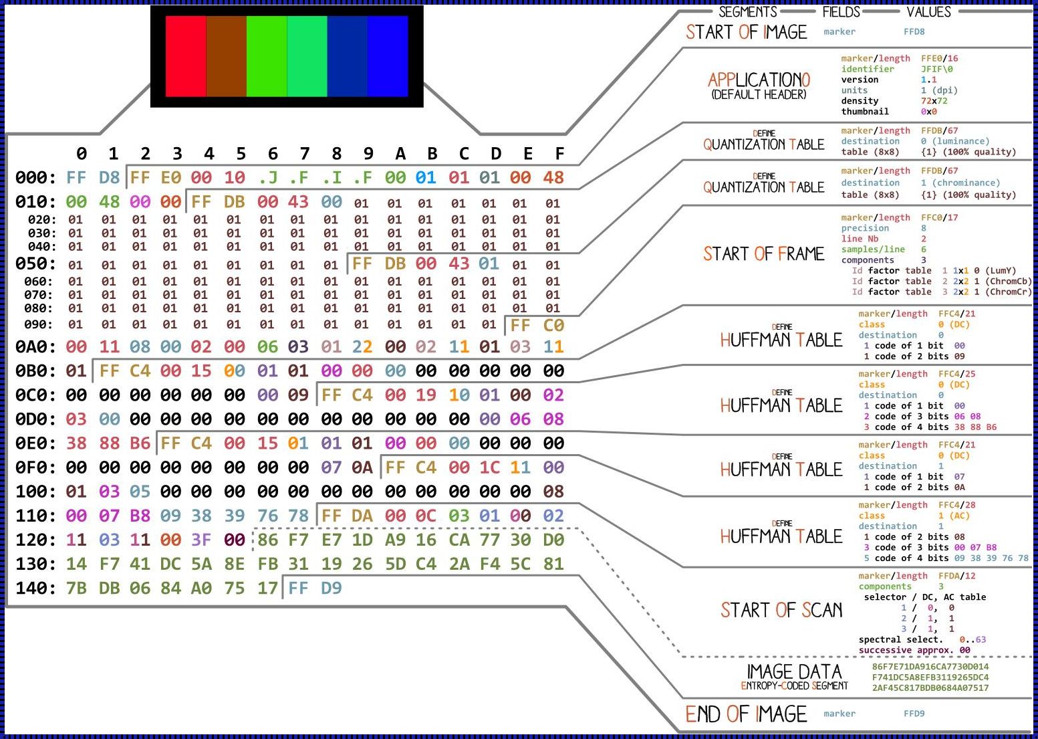This screenshot has height=739, width=1038.
Task: Click the D9 byte in row 140
Action: tap(331, 589)
